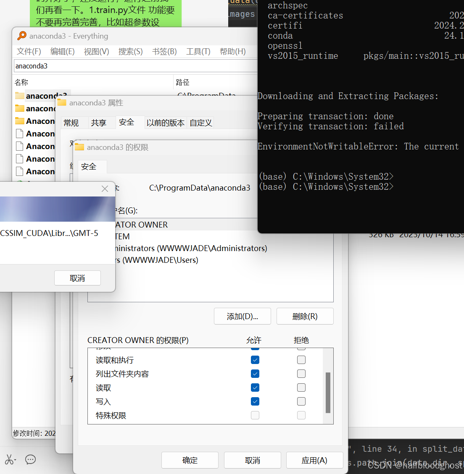Open the 工具(T) menu in Everything
This screenshot has width=464, height=474.
[198, 51]
